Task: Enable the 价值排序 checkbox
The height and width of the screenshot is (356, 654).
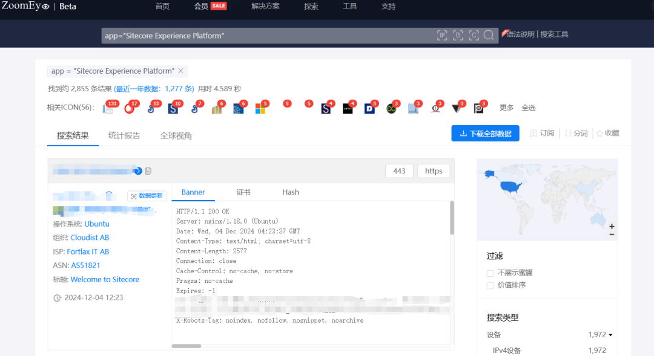Action: tap(490, 285)
